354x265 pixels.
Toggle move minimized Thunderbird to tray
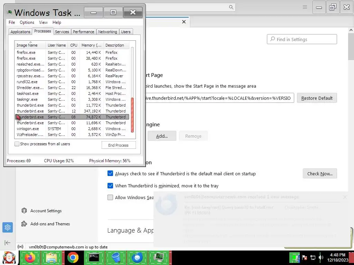pos(110,186)
